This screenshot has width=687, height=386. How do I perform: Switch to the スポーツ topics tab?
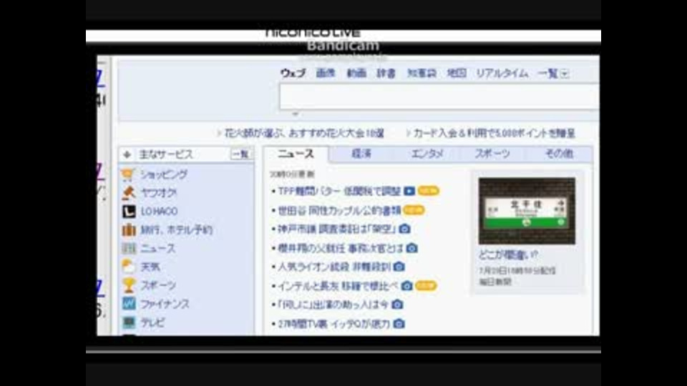[x=493, y=154]
